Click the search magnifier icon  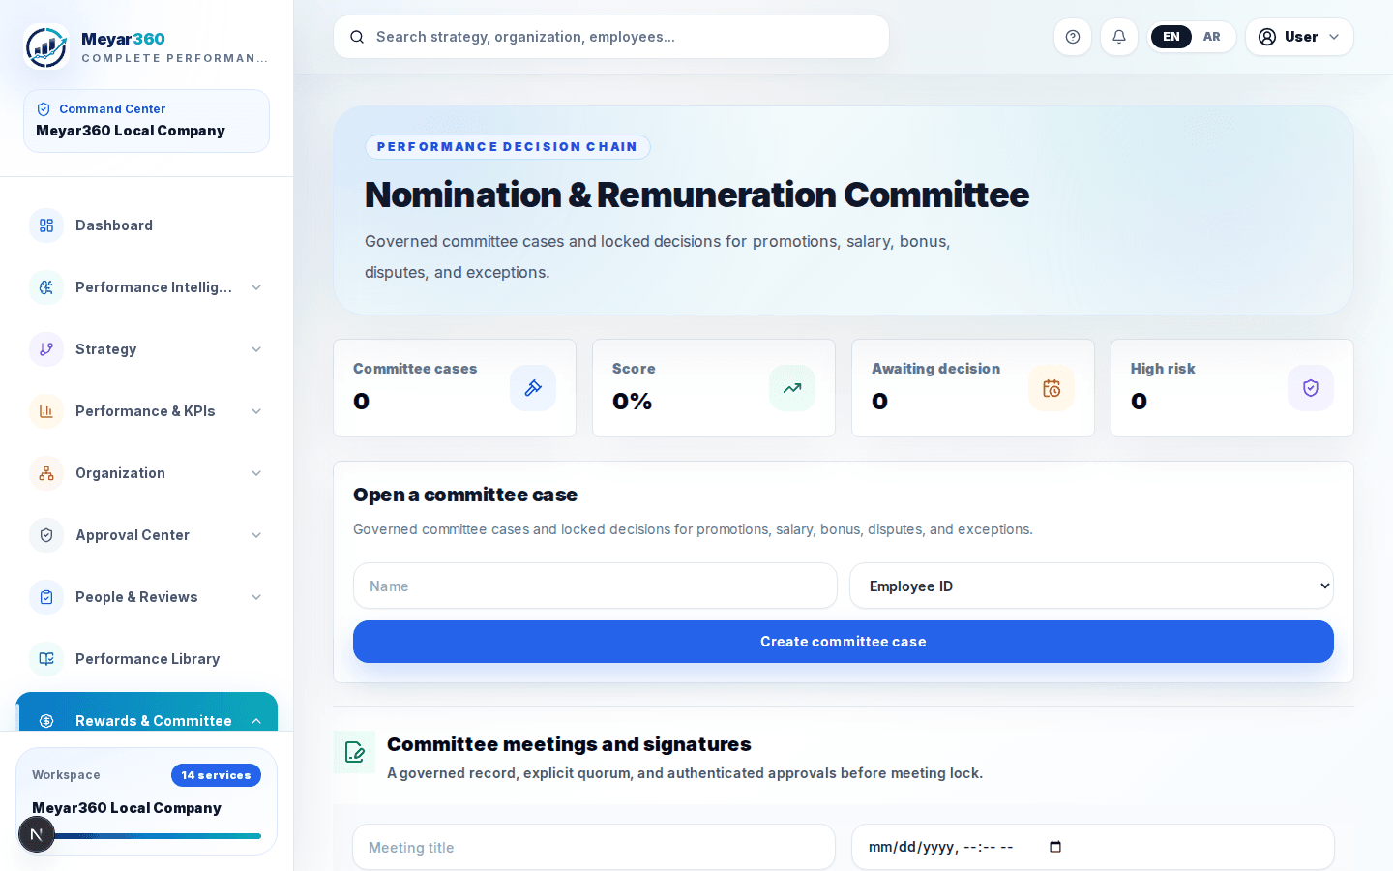click(357, 37)
